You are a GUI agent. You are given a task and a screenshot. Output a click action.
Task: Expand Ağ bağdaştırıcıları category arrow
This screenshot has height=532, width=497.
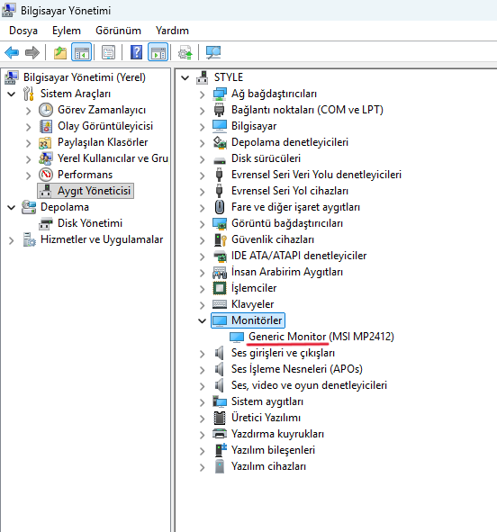[203, 95]
